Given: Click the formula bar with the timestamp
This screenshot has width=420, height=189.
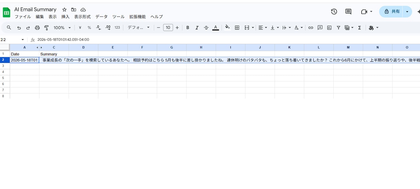Looking at the screenshot, I should tap(227, 40).
